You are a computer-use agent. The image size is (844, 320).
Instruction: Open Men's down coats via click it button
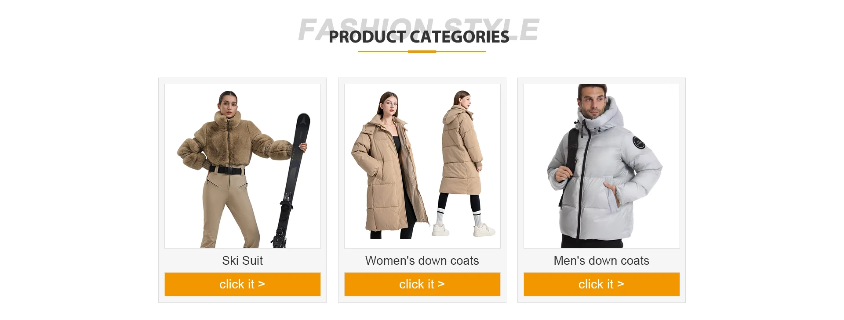pos(601,284)
